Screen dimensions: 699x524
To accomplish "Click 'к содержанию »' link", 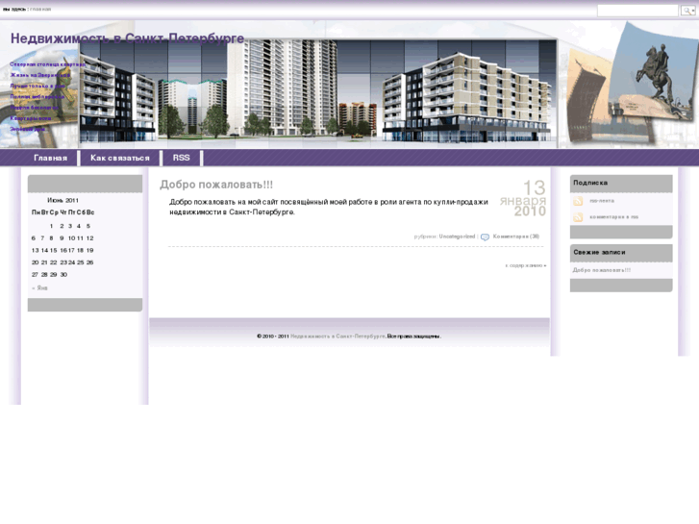I will tap(526, 265).
